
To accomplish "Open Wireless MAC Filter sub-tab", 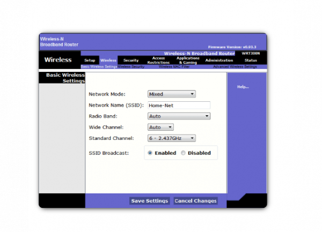I will pyautogui.click(x=173, y=67).
